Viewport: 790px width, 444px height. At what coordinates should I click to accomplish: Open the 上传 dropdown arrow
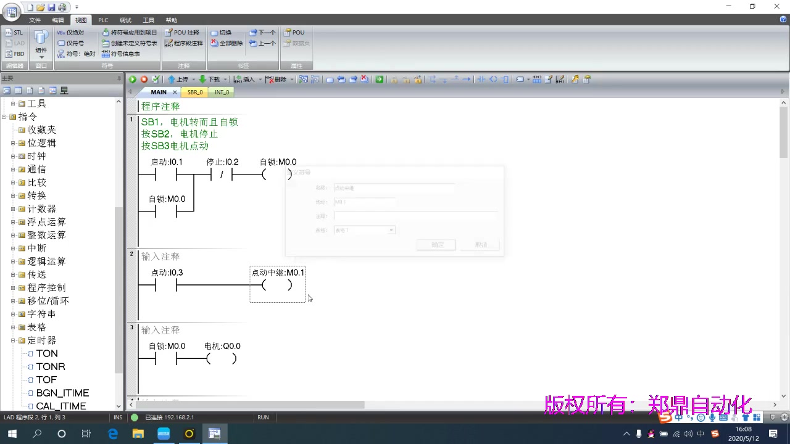[x=193, y=80]
